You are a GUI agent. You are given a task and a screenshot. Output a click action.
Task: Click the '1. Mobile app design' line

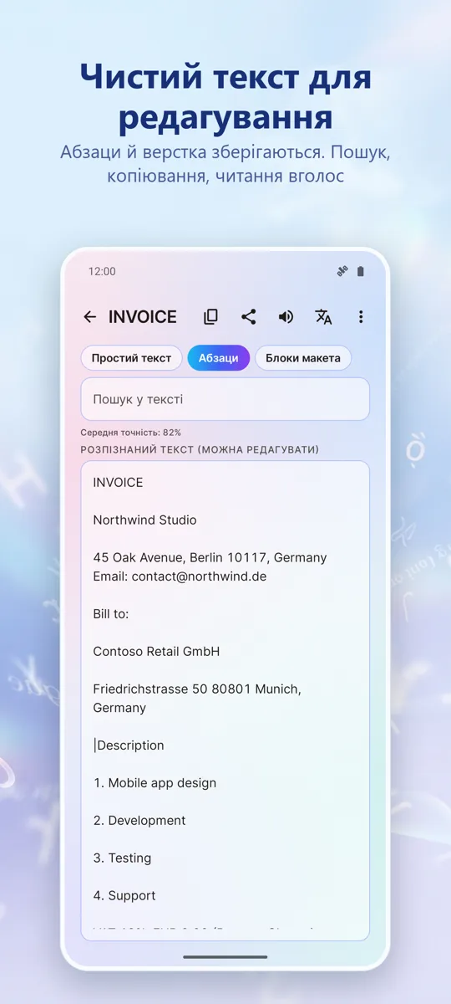[155, 783]
